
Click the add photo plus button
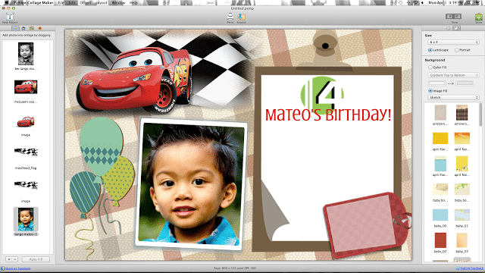click(x=9, y=259)
